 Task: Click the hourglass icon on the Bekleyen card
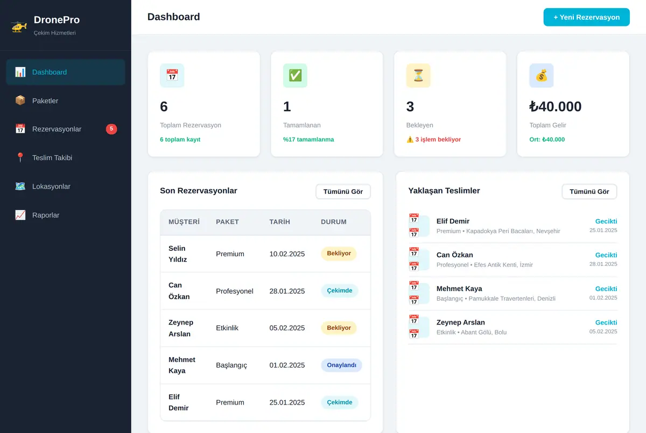click(418, 76)
